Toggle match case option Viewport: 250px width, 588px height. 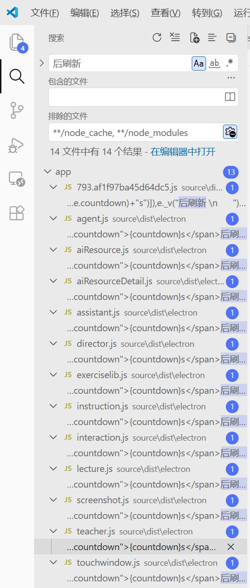click(199, 63)
